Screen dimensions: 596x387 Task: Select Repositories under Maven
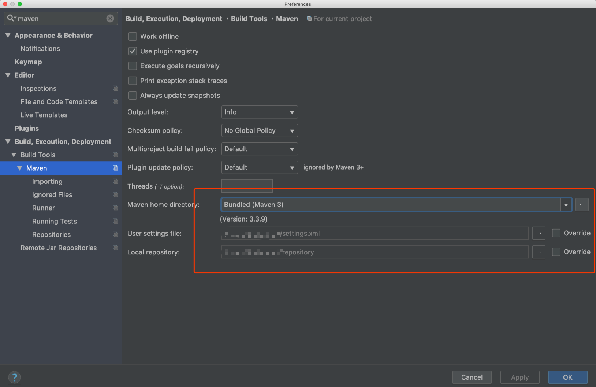(x=51, y=234)
